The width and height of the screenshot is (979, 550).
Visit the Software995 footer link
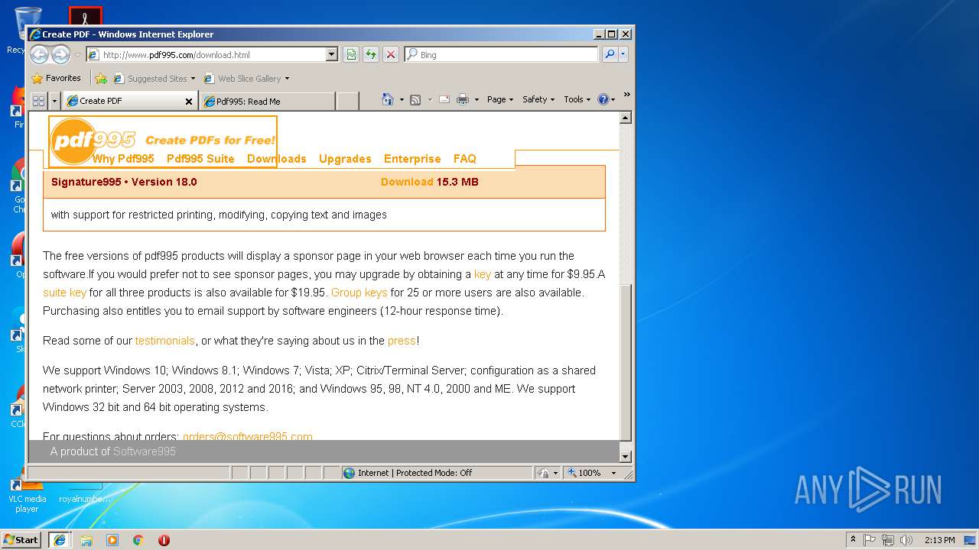[x=145, y=451]
